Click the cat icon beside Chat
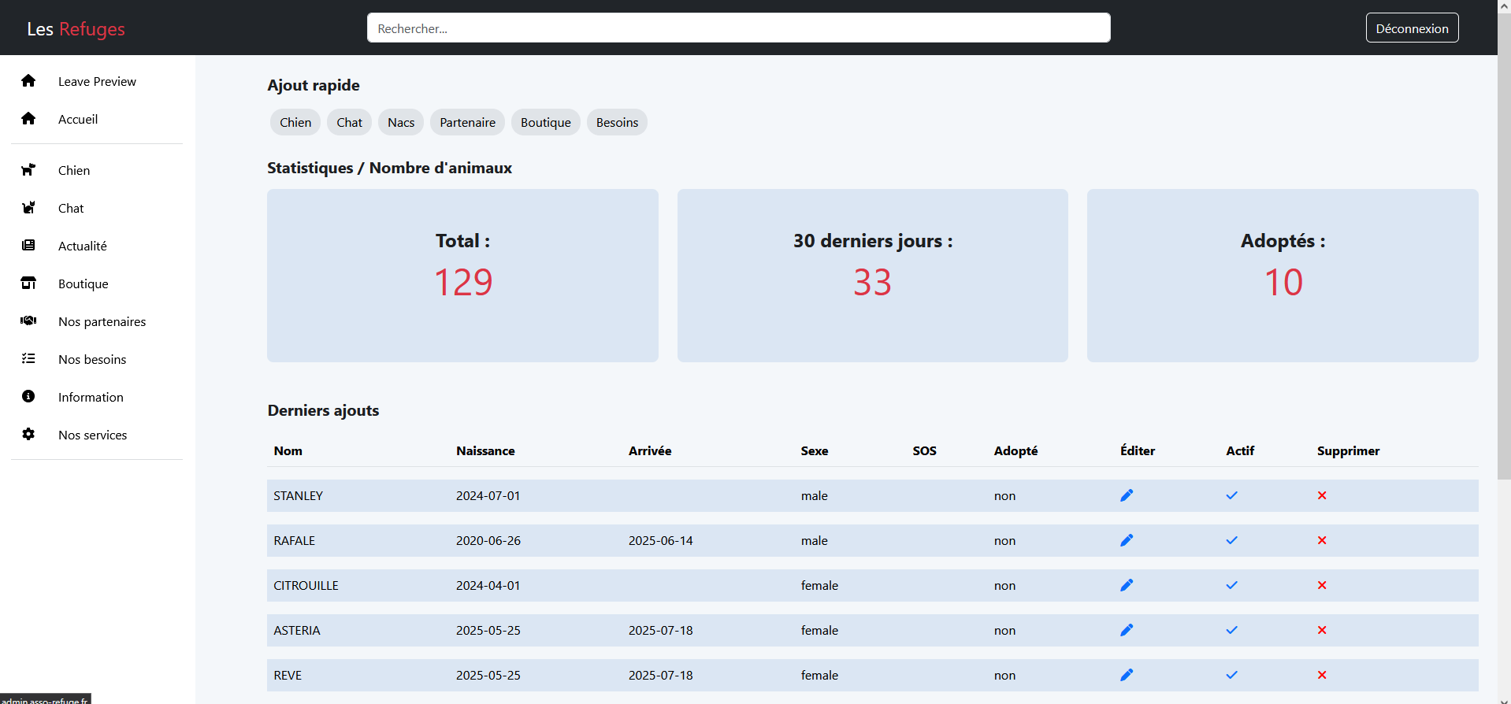The width and height of the screenshot is (1511, 704). coord(28,208)
